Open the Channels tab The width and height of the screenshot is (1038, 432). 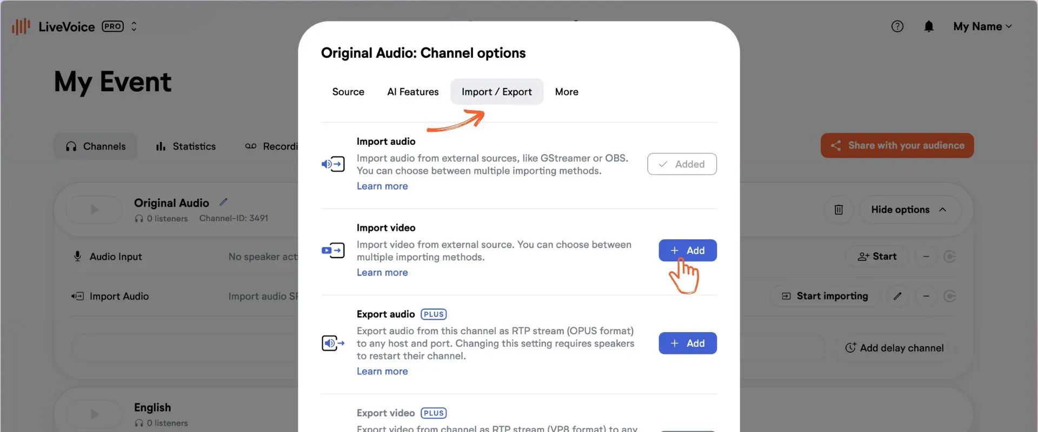click(96, 146)
